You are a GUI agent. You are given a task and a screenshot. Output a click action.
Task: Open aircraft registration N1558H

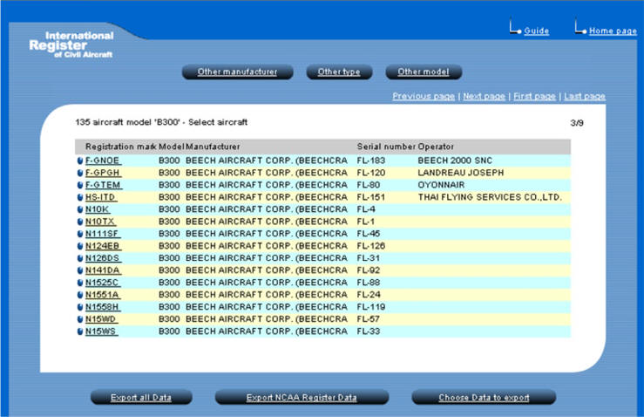[103, 307]
